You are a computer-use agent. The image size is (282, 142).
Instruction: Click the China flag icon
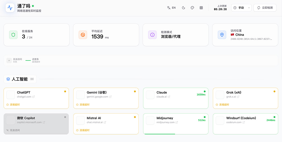232,35
